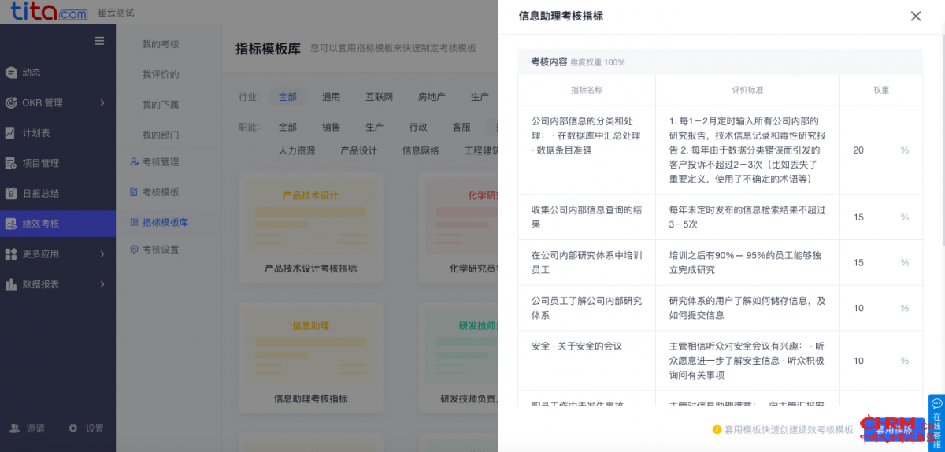Expand the OKR 管理 submenu arrow
This screenshot has width=945, height=452.
pos(102,103)
